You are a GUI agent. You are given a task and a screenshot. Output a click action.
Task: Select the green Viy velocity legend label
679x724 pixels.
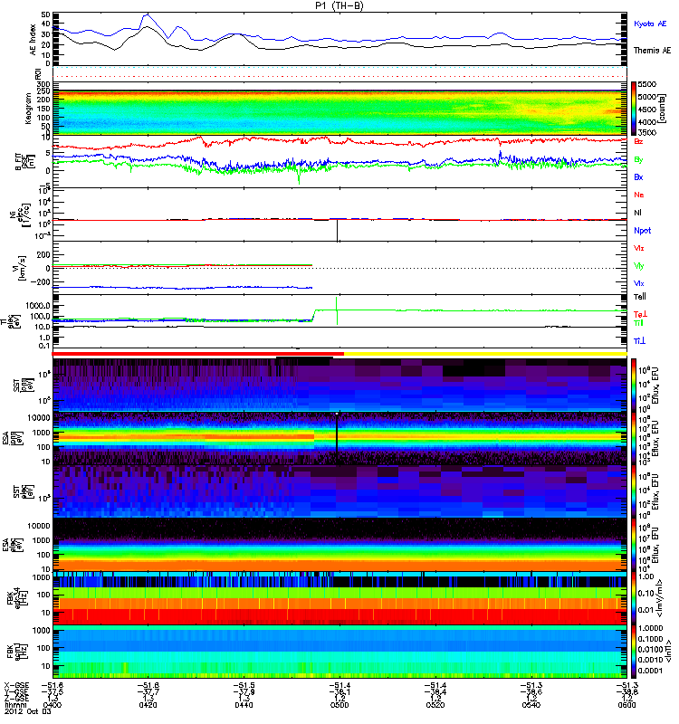pyautogui.click(x=639, y=266)
